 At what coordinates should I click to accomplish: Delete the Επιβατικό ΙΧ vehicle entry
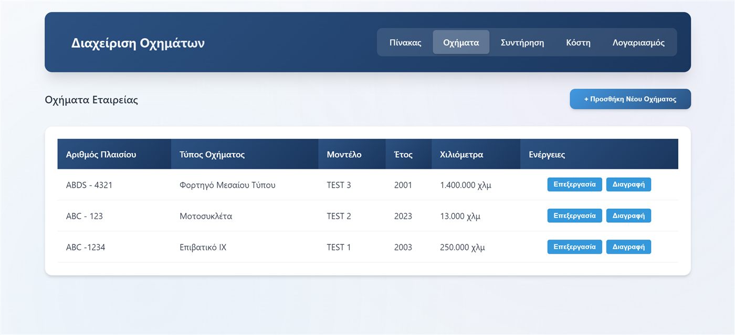[628, 247]
